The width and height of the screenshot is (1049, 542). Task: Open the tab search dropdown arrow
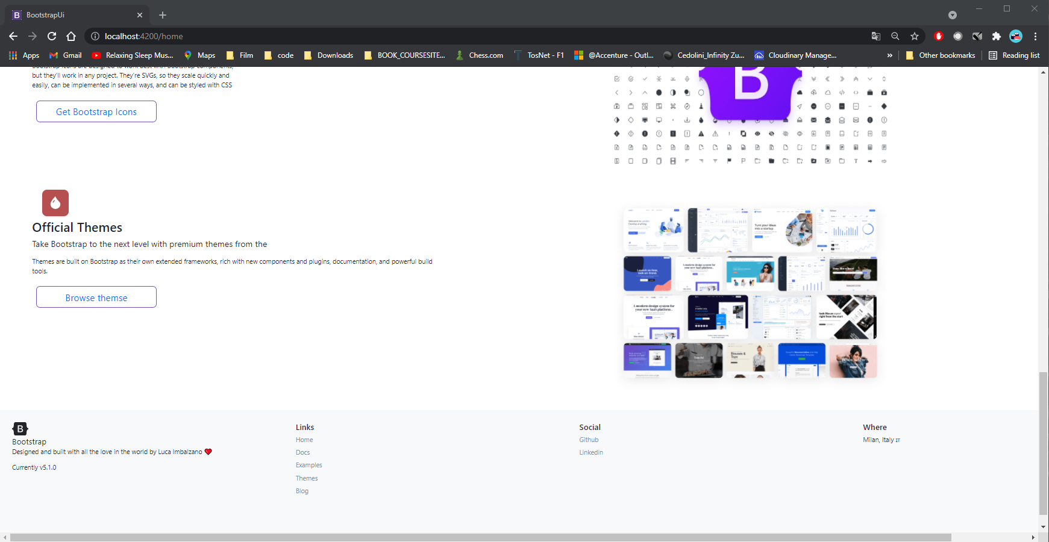click(953, 15)
